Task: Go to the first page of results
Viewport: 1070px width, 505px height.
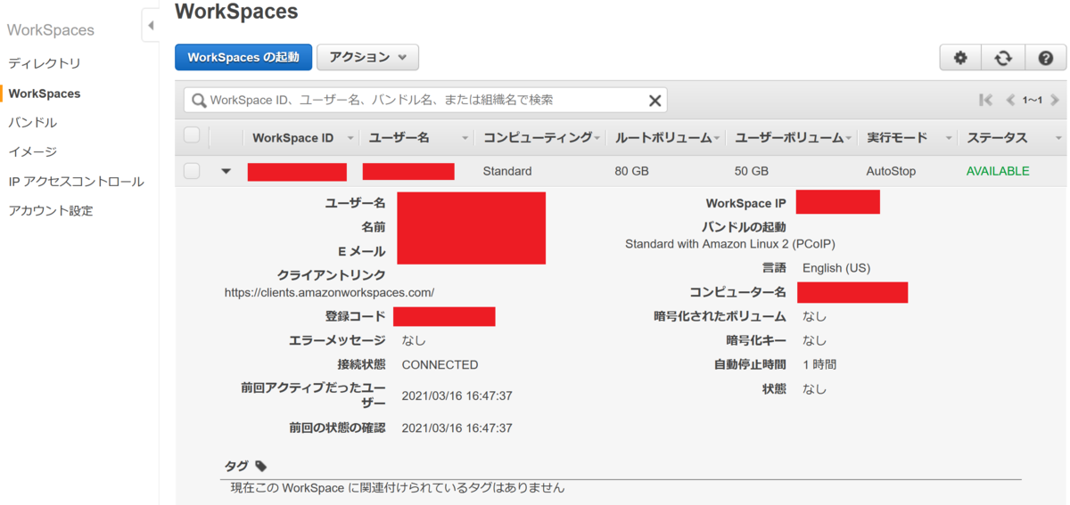Action: coord(986,101)
